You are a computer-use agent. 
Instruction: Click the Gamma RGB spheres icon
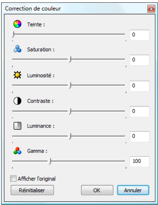[x=17, y=151]
